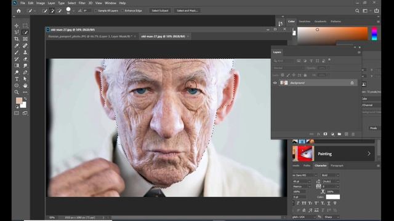Open the layer blend mode dropdown
394x221 pixels.
point(288,68)
